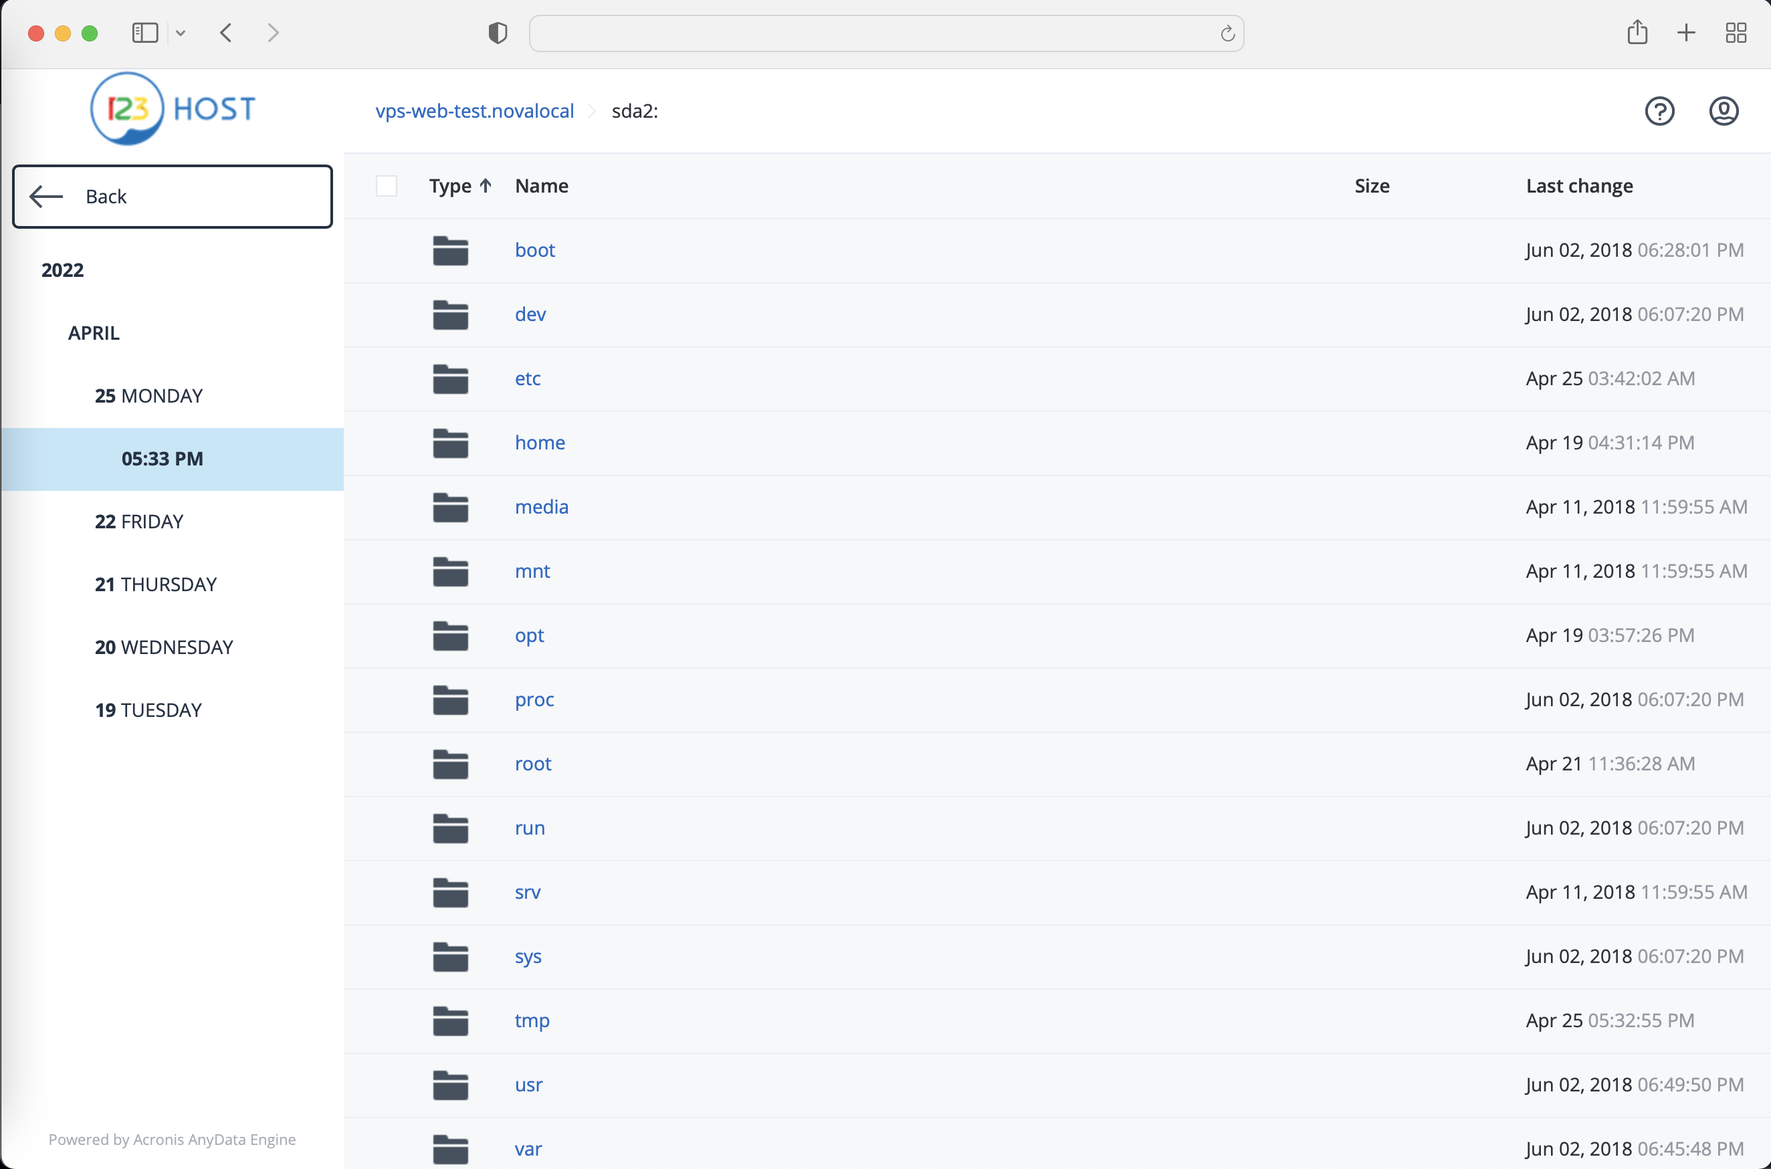Open tab overview grid icon
This screenshot has height=1169, width=1771.
coord(1736,33)
